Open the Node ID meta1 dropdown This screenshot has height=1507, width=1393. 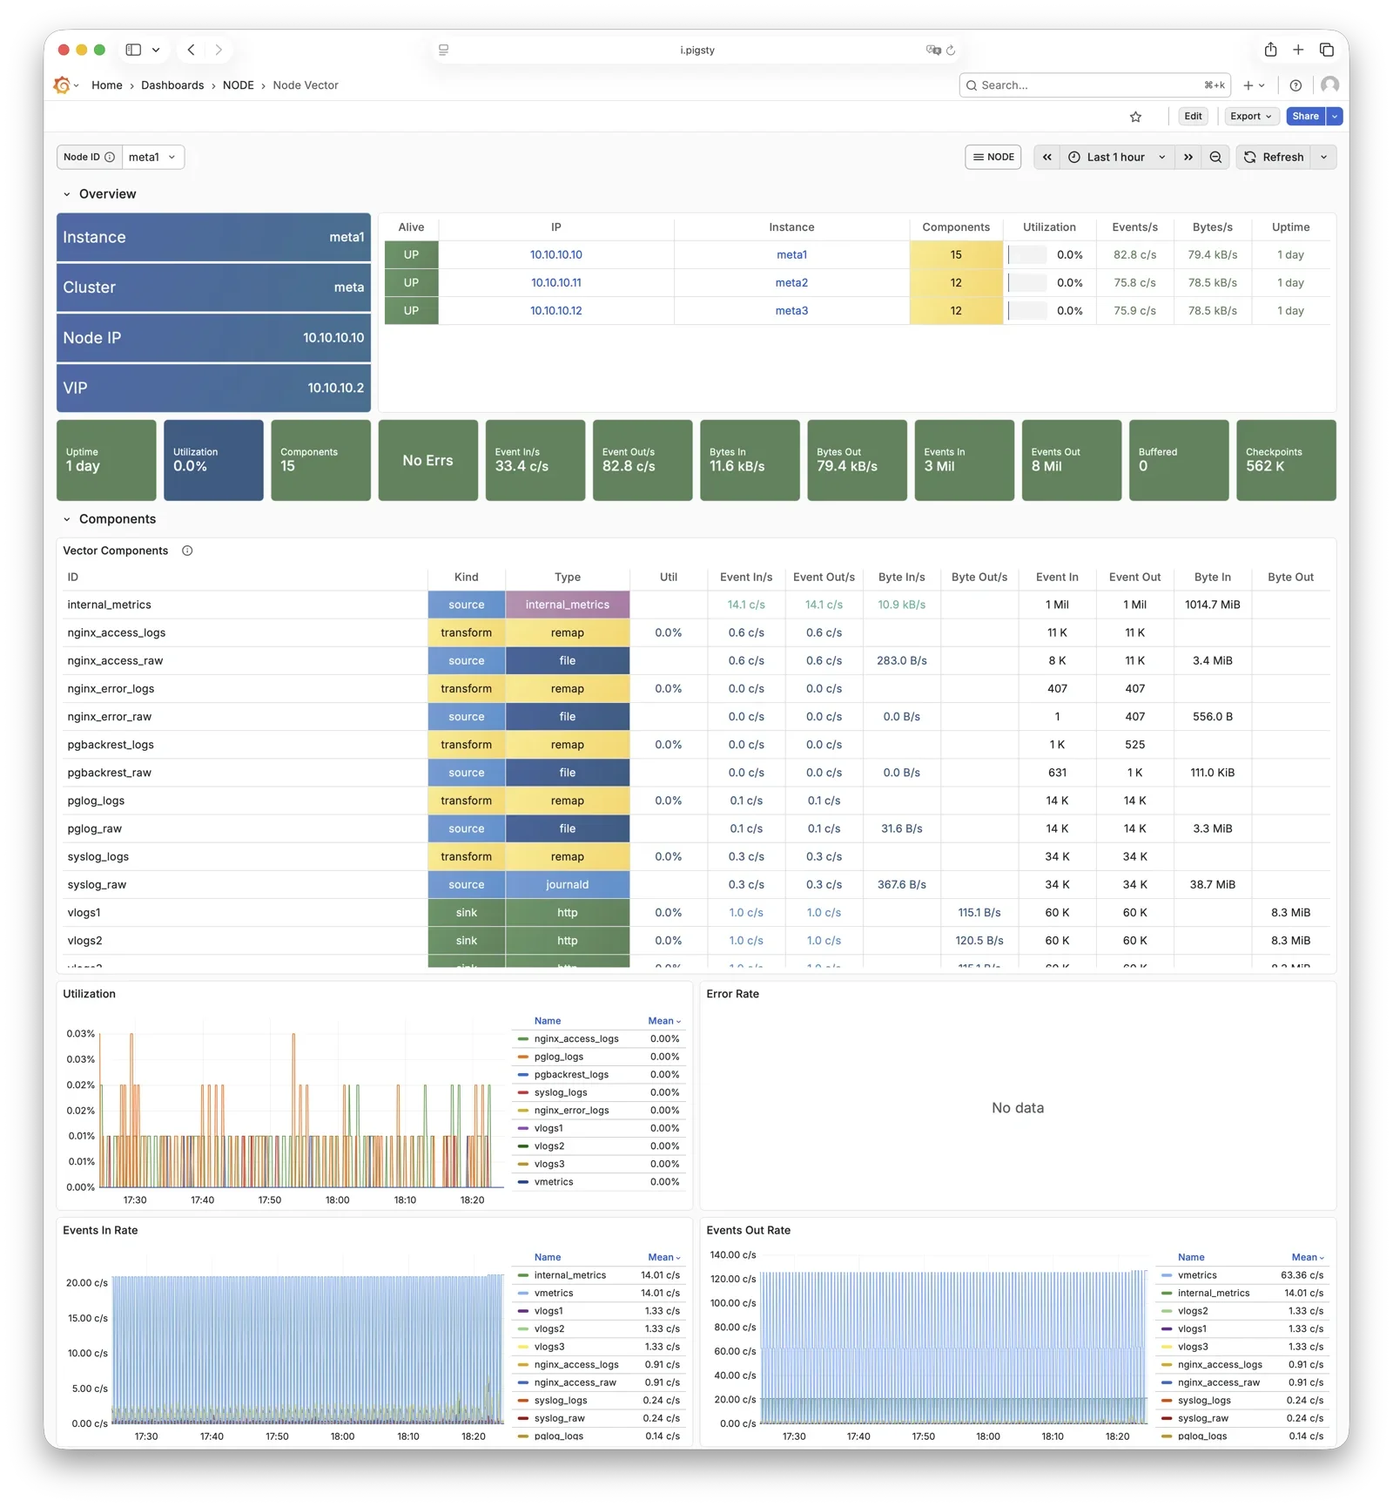pos(152,158)
